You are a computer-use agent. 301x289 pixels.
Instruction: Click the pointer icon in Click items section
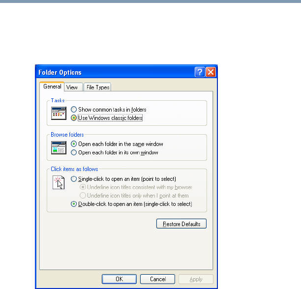point(59,182)
